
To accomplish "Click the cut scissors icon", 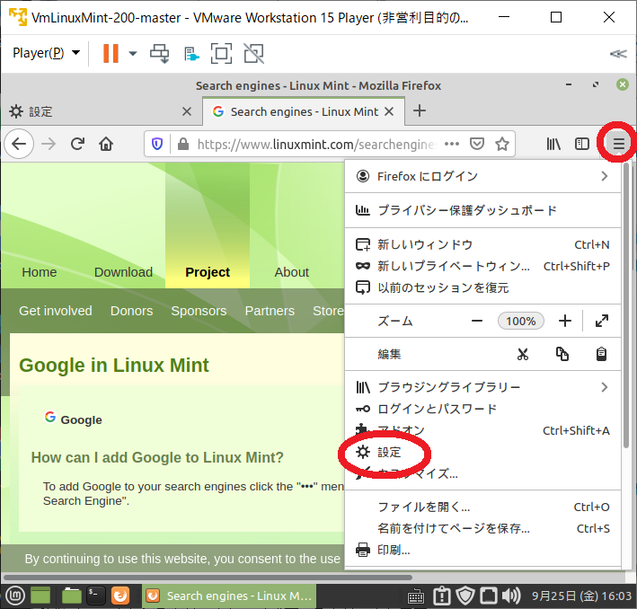I will pos(523,354).
